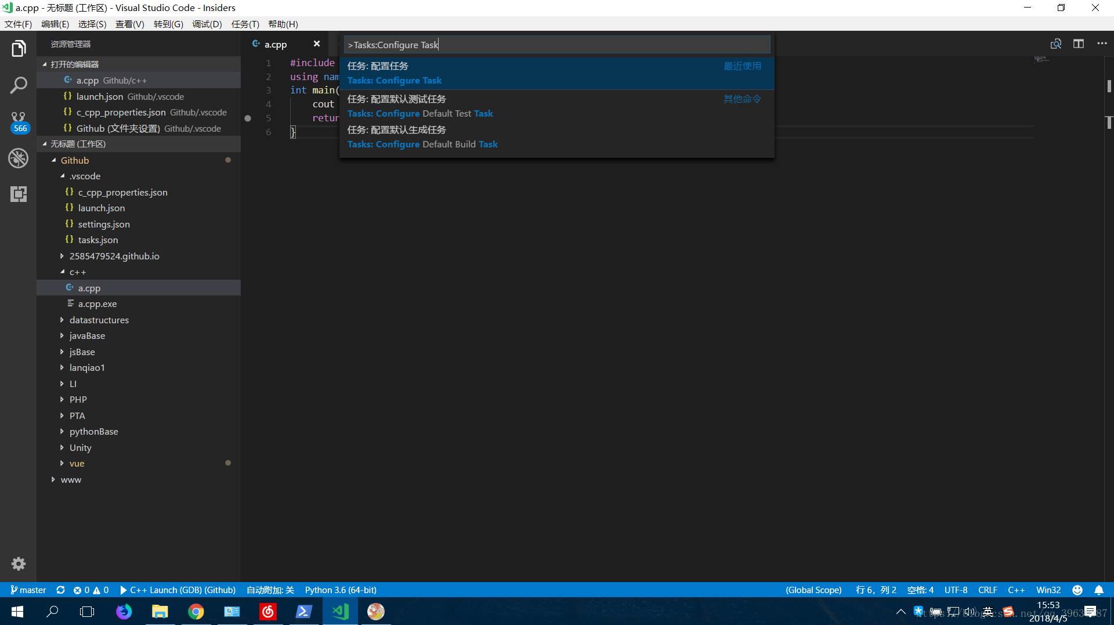
Task: Select Tasks: Configure Default Build Task
Action: (556, 137)
